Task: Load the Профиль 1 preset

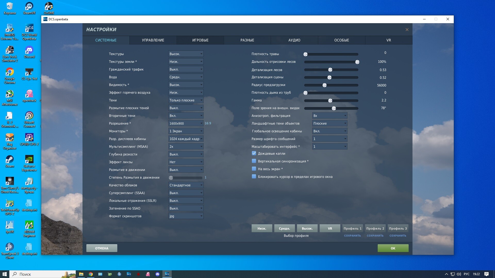Action: (x=352, y=228)
